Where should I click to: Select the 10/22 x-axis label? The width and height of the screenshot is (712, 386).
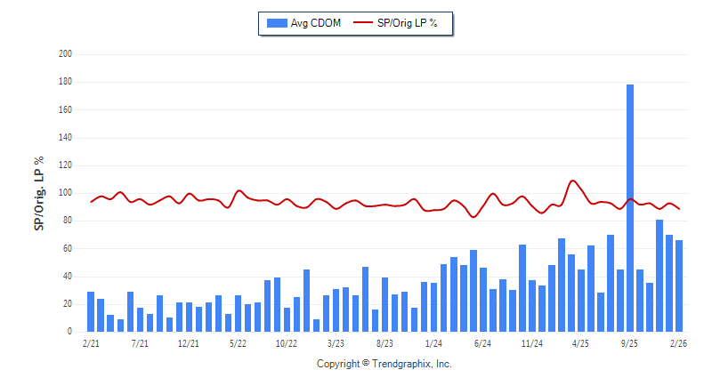click(x=287, y=342)
